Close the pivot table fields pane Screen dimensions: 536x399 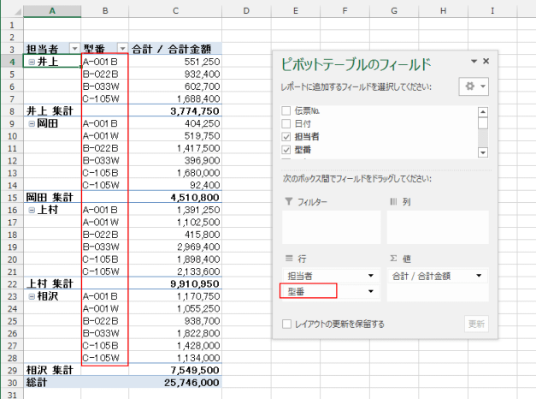(486, 61)
